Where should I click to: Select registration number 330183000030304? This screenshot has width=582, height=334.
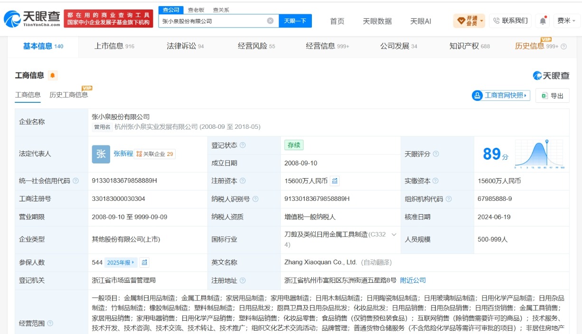point(119,199)
